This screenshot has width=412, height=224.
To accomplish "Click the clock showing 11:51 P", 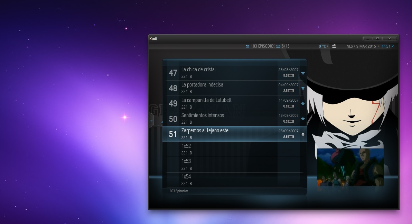I will 388,46.
